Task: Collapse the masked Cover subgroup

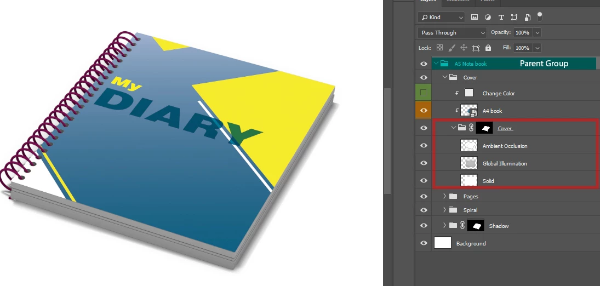Action: (454, 128)
